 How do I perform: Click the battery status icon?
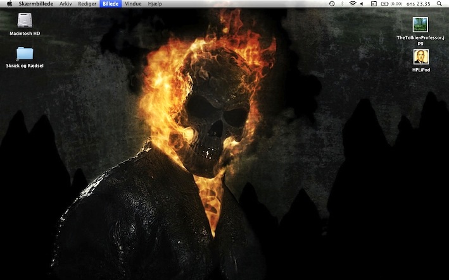(x=384, y=4)
